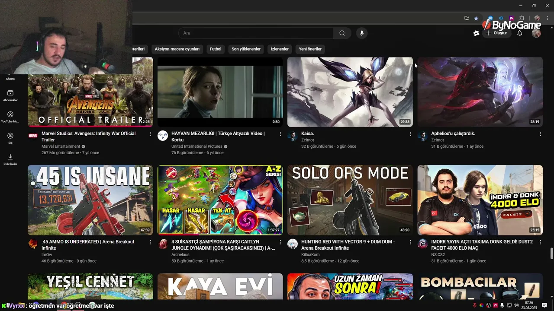This screenshot has height=311, width=554.
Task: Open the Abonelikler sidebar icon
Action: (10, 95)
